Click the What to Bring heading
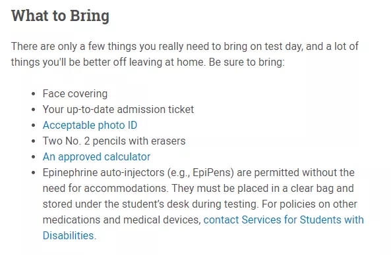The width and height of the screenshot is (391, 255). (60, 16)
